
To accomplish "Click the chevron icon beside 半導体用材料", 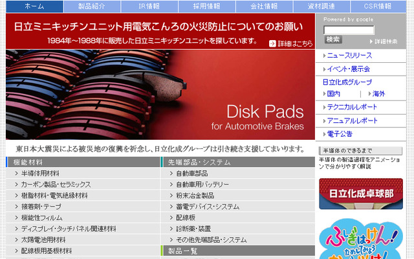I will [x=16, y=174].
